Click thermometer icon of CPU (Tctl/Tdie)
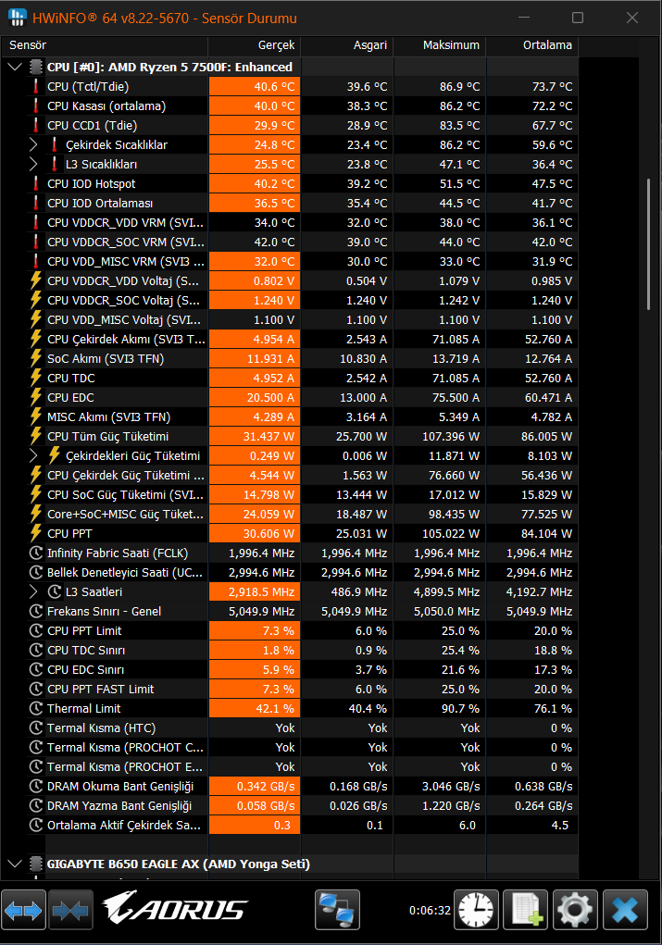This screenshot has width=662, height=945. click(35, 87)
